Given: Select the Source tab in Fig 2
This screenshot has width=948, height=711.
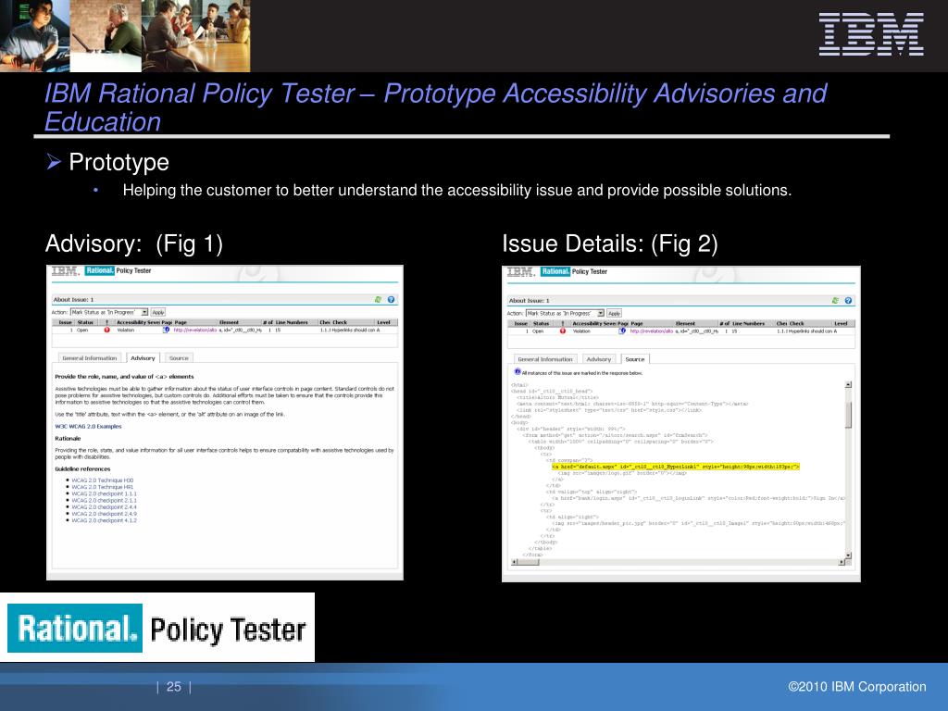Looking at the screenshot, I should pos(635,359).
